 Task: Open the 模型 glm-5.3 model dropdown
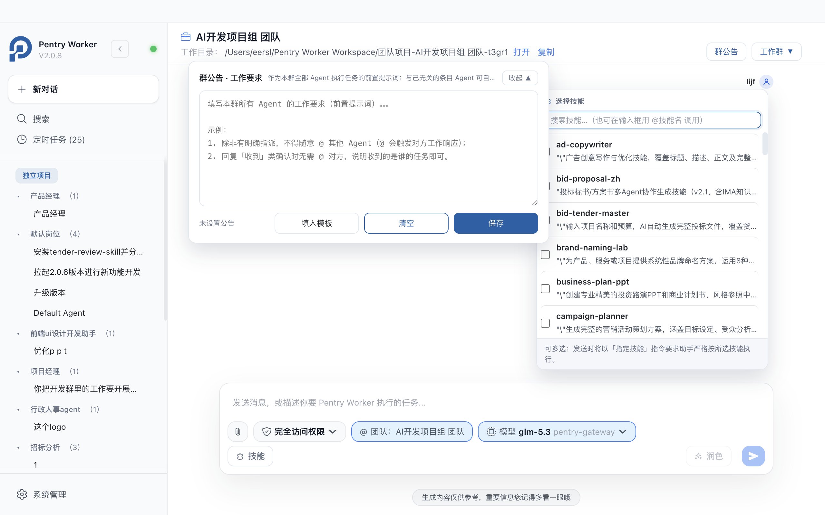(557, 432)
